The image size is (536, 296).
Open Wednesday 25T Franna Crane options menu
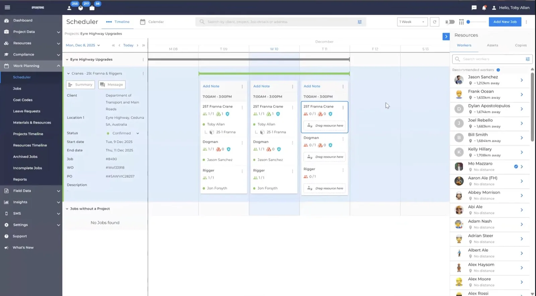coord(292,108)
